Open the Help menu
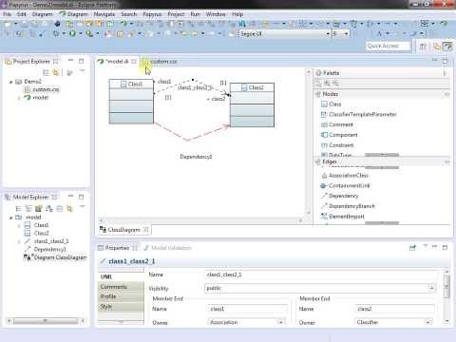The height and width of the screenshot is (342, 456). pos(237,14)
